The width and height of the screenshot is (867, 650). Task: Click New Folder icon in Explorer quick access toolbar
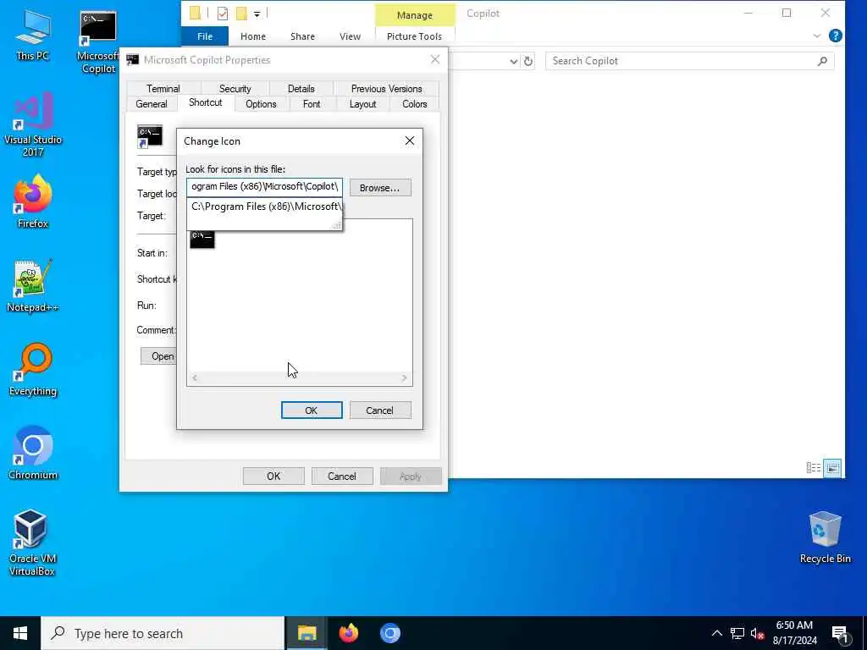tap(241, 14)
